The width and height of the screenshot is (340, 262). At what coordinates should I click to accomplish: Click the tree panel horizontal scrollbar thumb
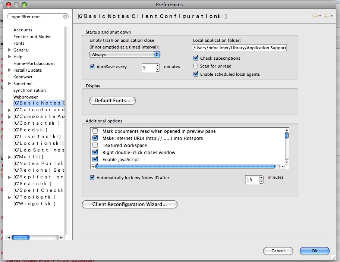(x=21, y=237)
